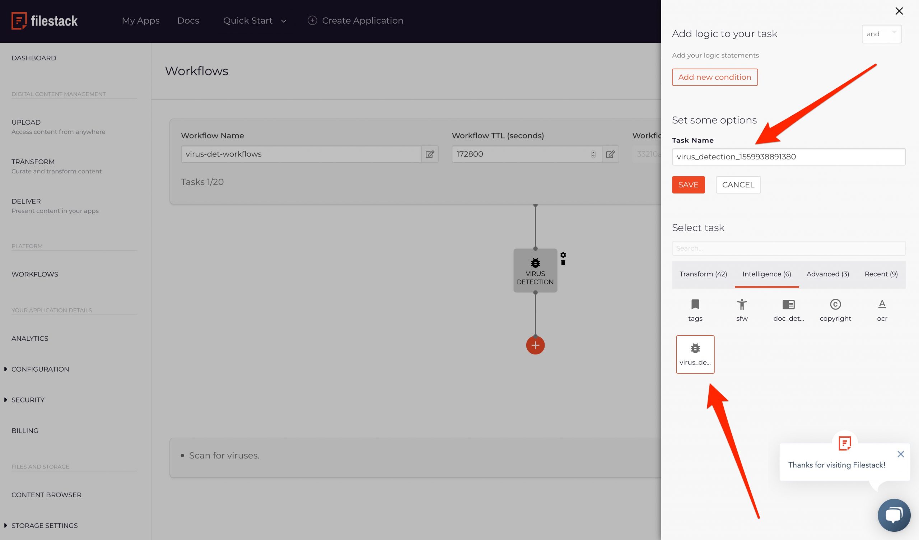Open My Apps in the top navigation

pyautogui.click(x=141, y=21)
